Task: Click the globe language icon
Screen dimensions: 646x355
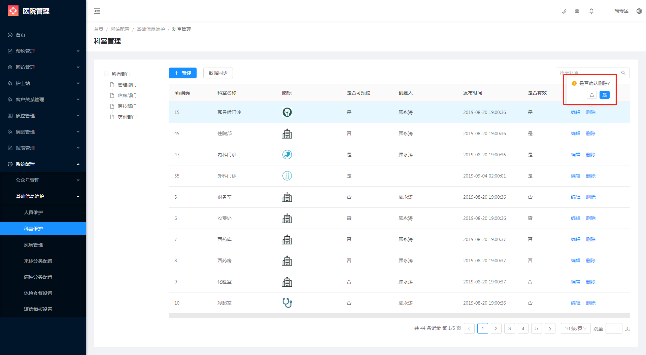Action: point(639,11)
